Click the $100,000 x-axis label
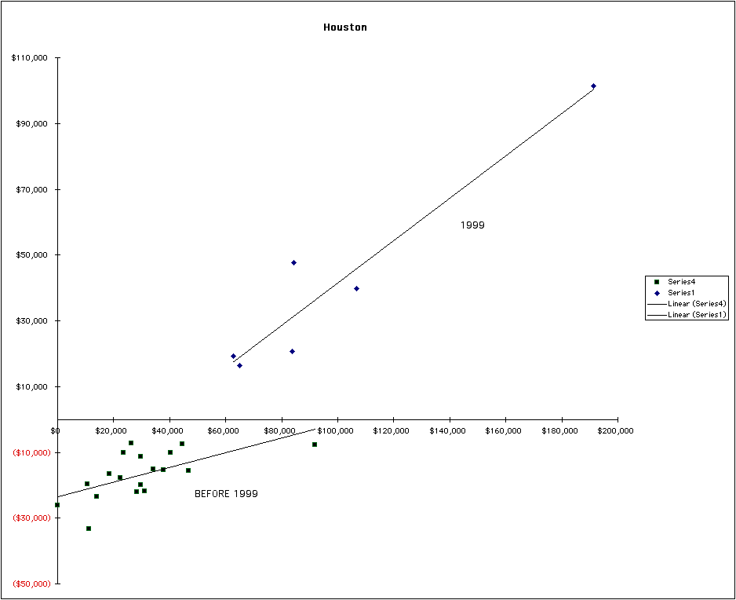This screenshot has height=600, width=736. (336, 431)
